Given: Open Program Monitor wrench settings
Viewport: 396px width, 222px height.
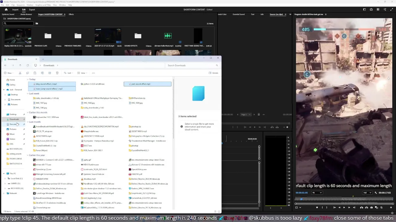Looking at the screenshot, I should 376,193.
